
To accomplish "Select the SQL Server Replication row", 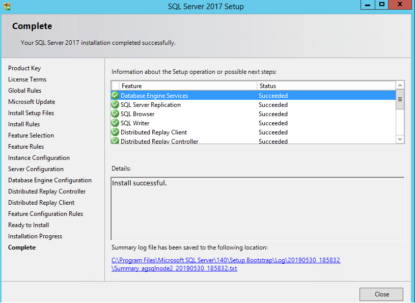I will point(254,105).
